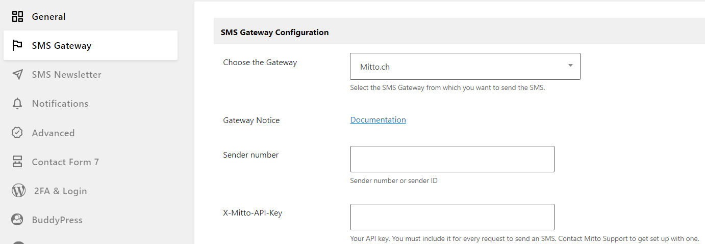Screen dimensions: 705x244
Task: Expand the gateway dropdown arrow
Action: 570,66
